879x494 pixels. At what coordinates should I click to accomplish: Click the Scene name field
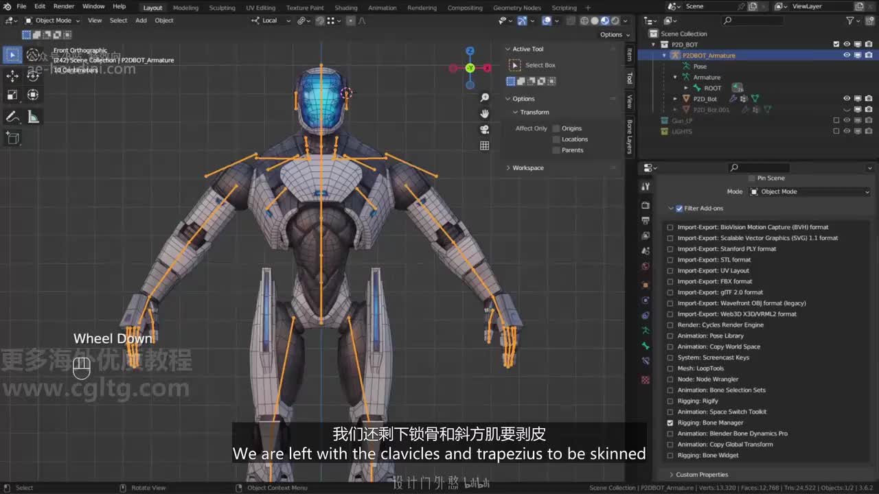point(710,6)
